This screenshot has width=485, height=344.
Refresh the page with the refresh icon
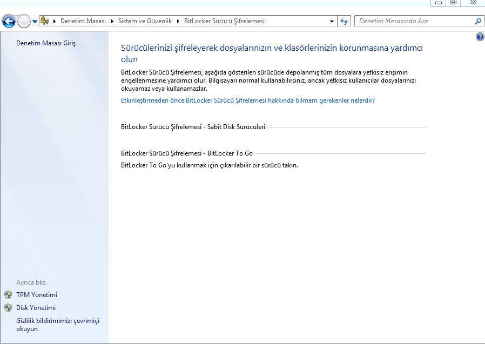point(344,21)
